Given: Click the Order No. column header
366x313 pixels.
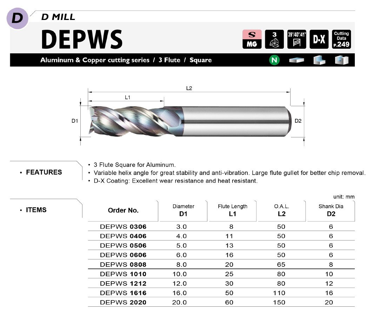Looking at the screenshot, I should coord(123,211).
